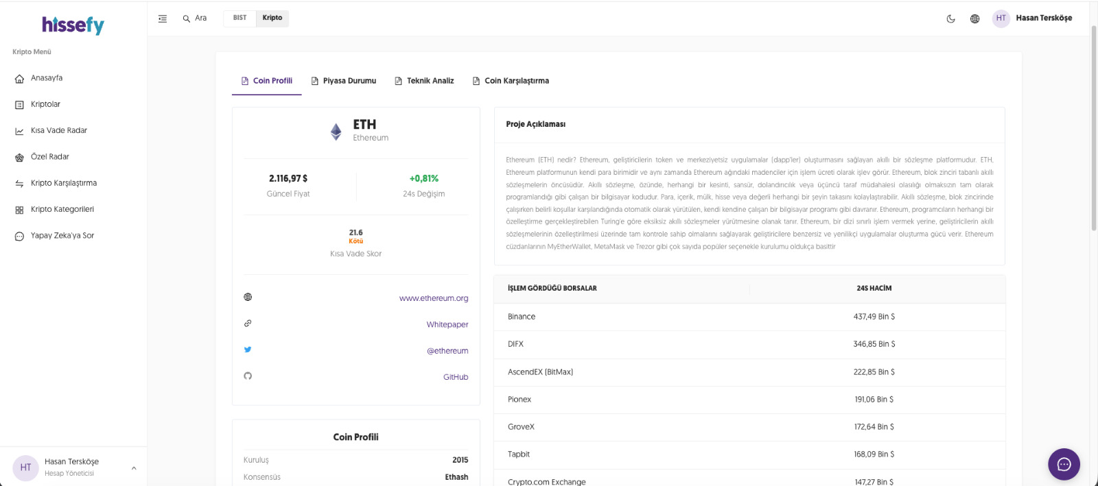Open the chat support bubble
1098x486 pixels.
point(1064,465)
